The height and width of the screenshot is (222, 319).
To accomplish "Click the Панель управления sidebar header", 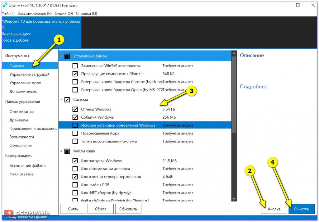I will pyautogui.click(x=22, y=102).
